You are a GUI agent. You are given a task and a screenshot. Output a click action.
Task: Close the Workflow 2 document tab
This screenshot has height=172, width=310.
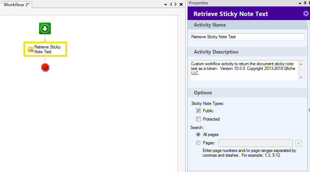(181, 4)
